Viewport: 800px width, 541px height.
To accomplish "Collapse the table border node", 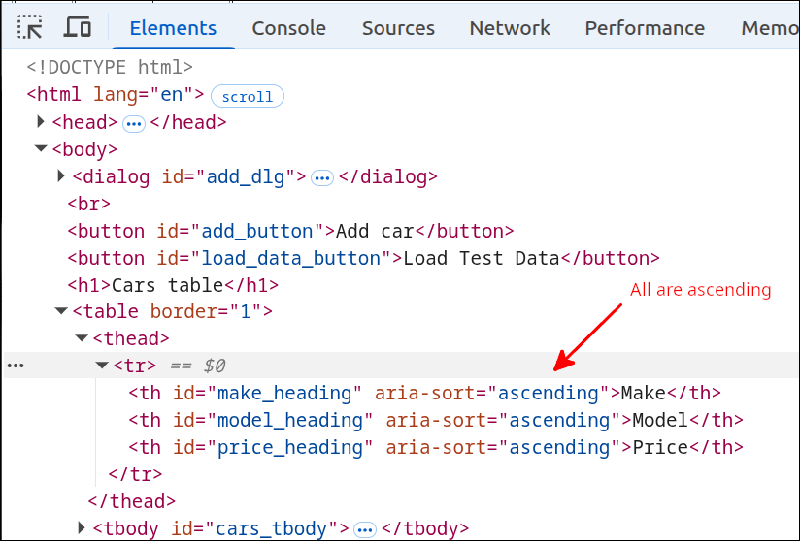I will pyautogui.click(x=61, y=312).
